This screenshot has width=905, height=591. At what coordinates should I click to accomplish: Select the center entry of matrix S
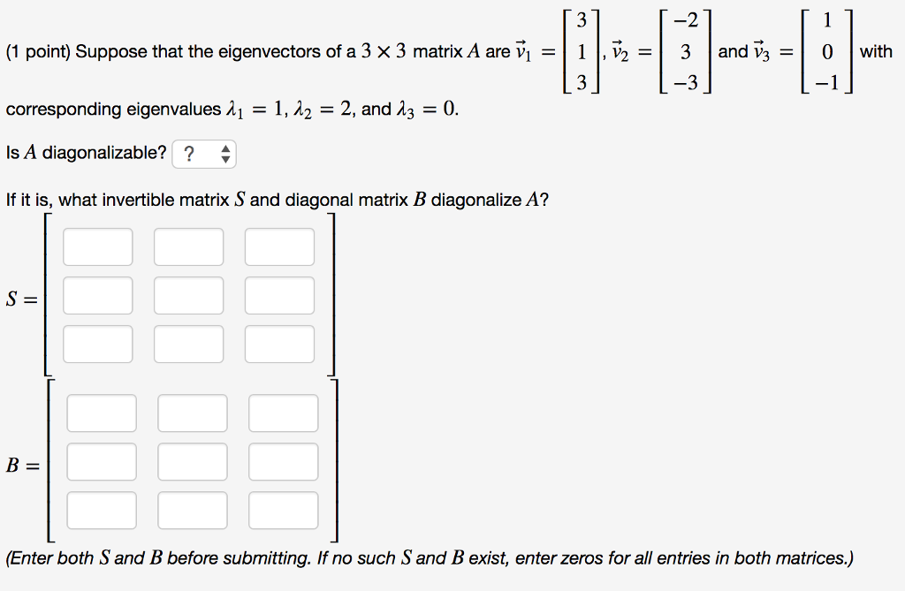point(189,295)
